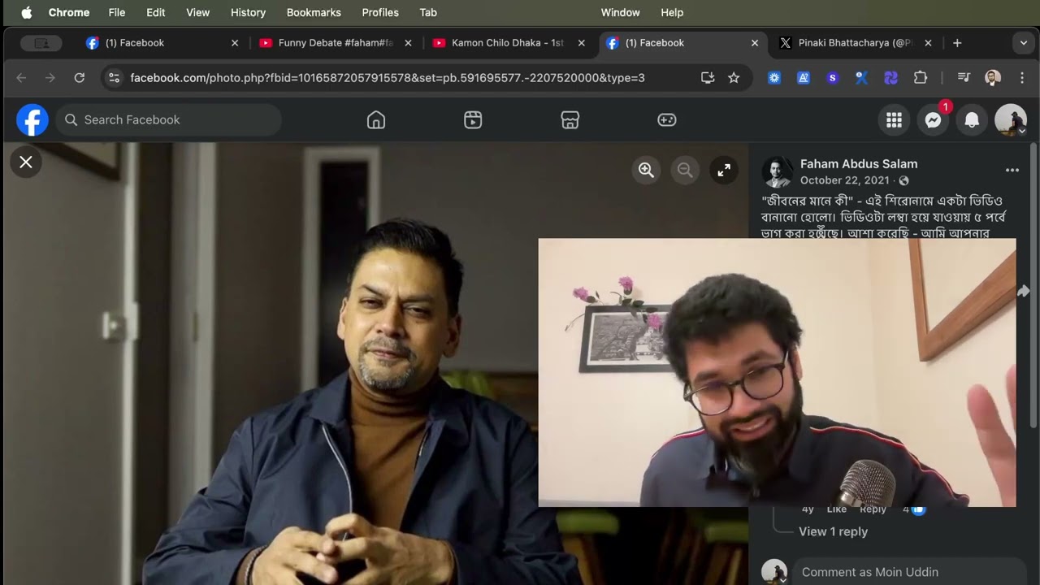Open the File menu
The width and height of the screenshot is (1040, 585).
(117, 12)
